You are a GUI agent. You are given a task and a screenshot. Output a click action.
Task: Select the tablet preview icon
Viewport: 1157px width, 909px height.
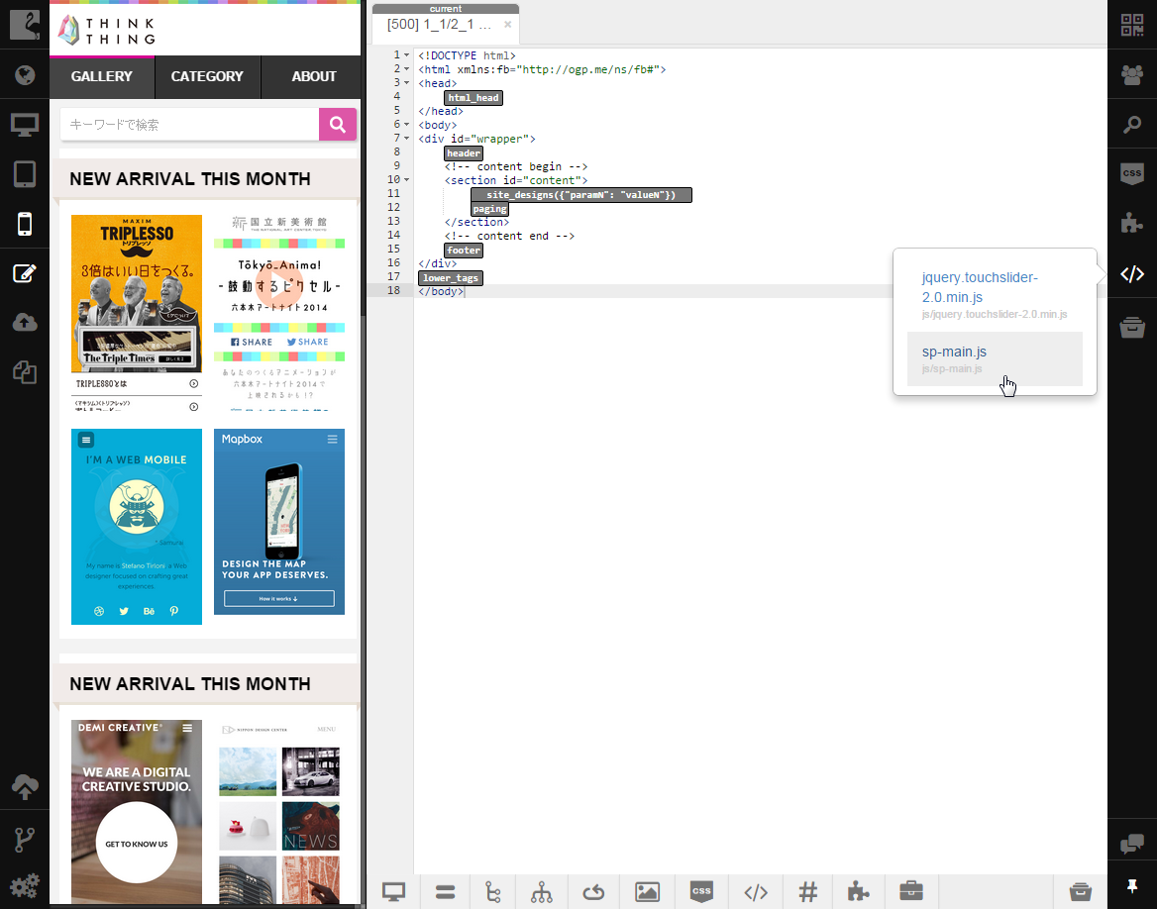click(x=25, y=174)
